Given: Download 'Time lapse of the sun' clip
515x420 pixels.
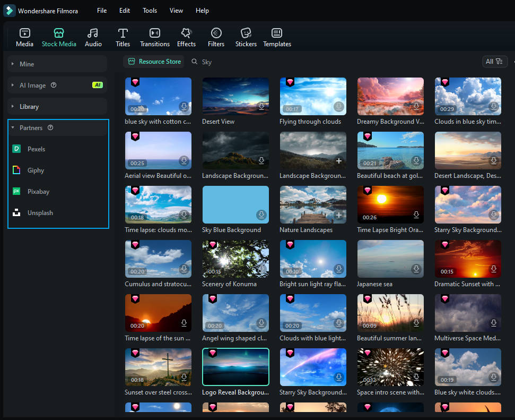Looking at the screenshot, I should [184, 323].
